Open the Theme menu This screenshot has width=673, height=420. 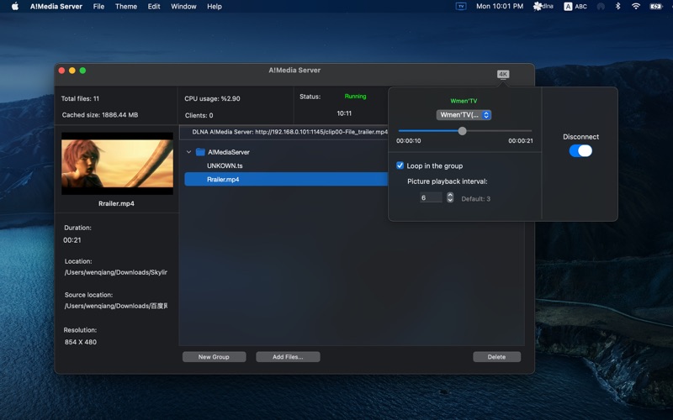pos(125,6)
